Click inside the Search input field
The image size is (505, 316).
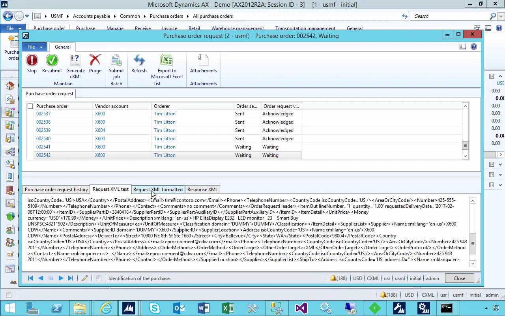click(x=450, y=16)
